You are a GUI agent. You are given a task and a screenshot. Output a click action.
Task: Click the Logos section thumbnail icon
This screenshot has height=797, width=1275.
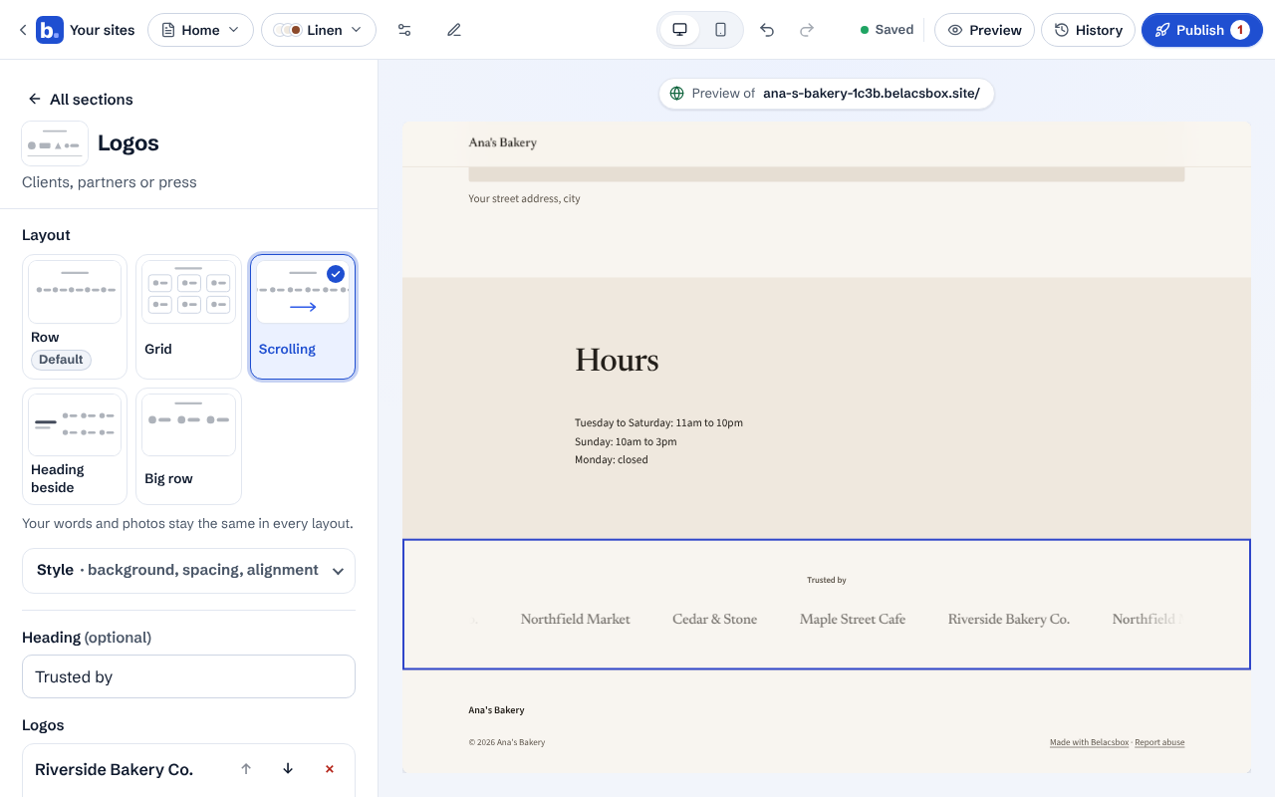55,143
